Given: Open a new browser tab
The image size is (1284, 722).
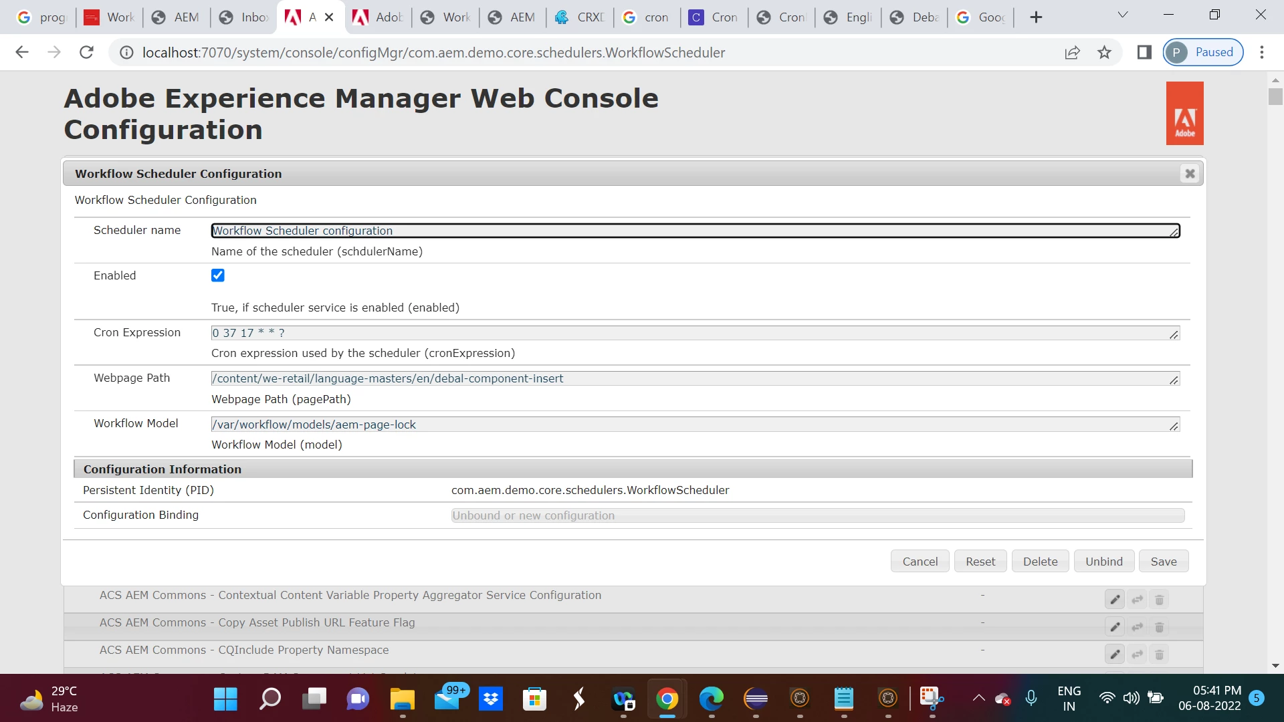Looking at the screenshot, I should click(1036, 17).
